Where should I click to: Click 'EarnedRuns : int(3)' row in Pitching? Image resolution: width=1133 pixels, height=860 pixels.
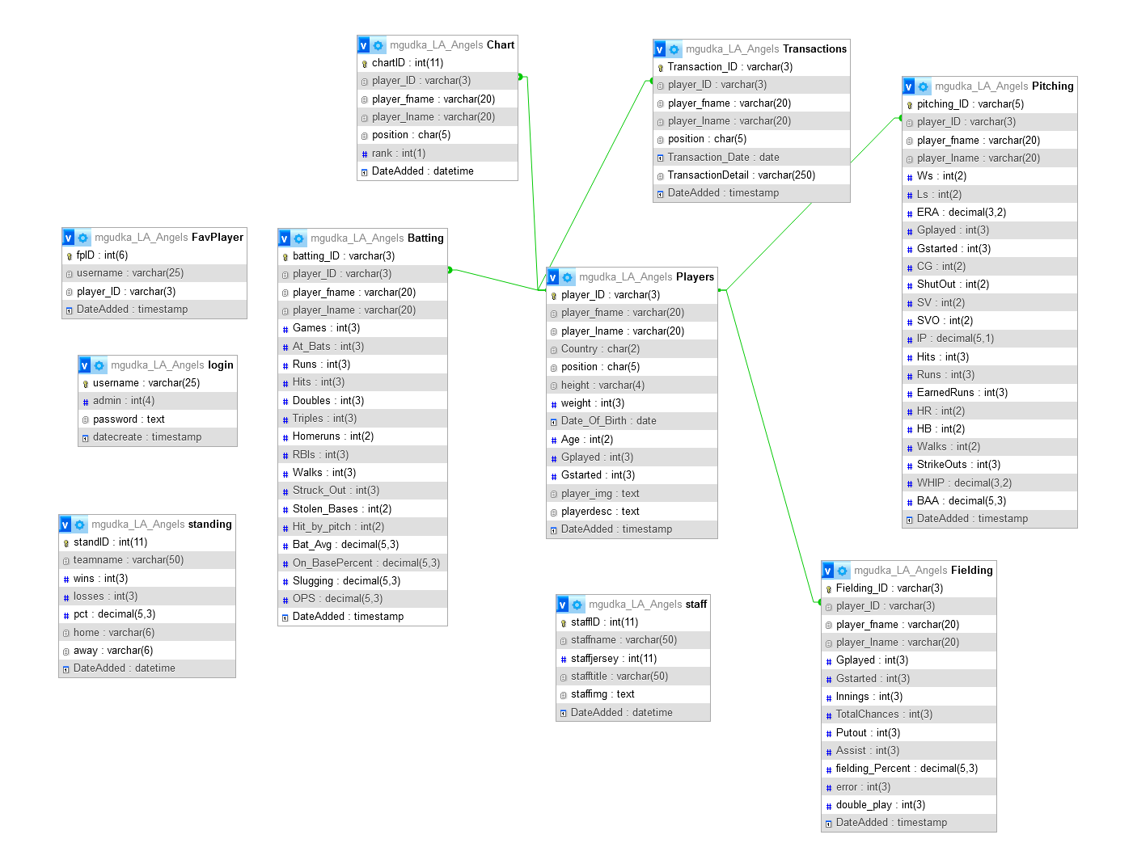pos(990,393)
